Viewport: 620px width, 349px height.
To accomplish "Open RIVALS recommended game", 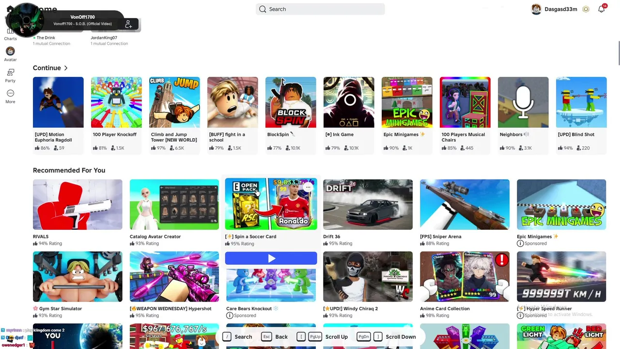I will tap(77, 205).
